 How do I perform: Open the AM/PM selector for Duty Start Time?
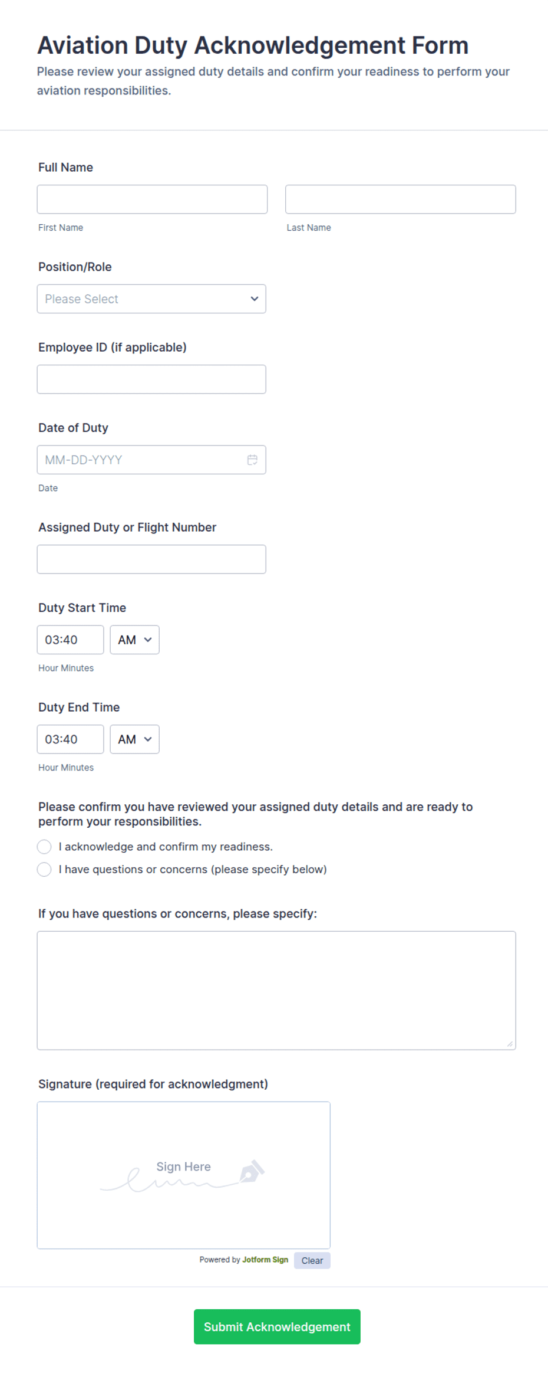(x=134, y=639)
